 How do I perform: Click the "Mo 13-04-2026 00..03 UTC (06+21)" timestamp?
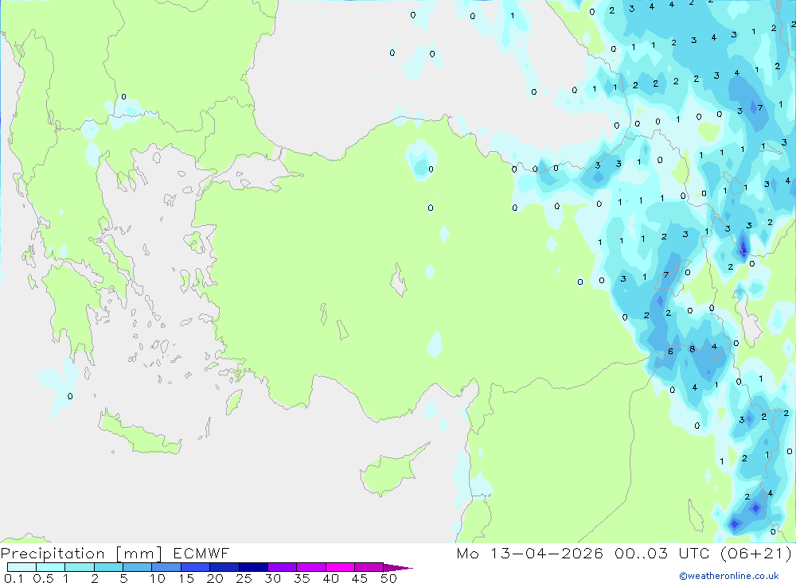(624, 553)
